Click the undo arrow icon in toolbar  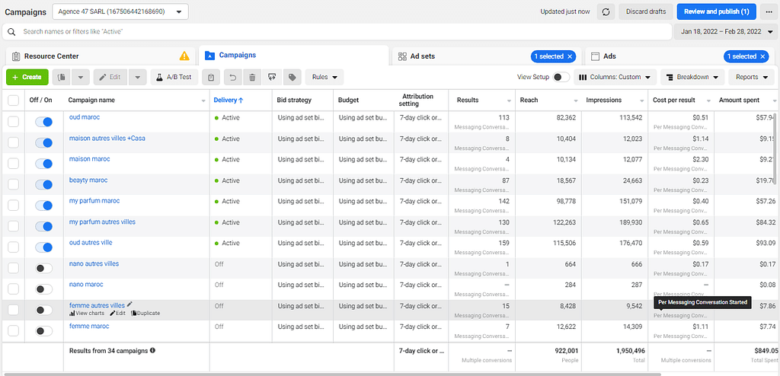click(x=232, y=77)
